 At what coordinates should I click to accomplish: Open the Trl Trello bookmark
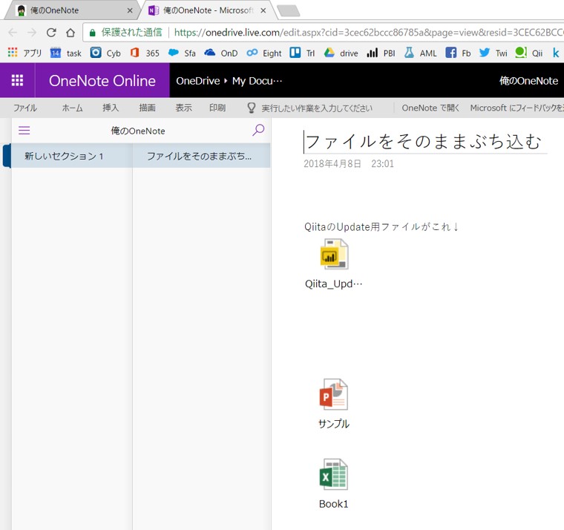(x=302, y=53)
